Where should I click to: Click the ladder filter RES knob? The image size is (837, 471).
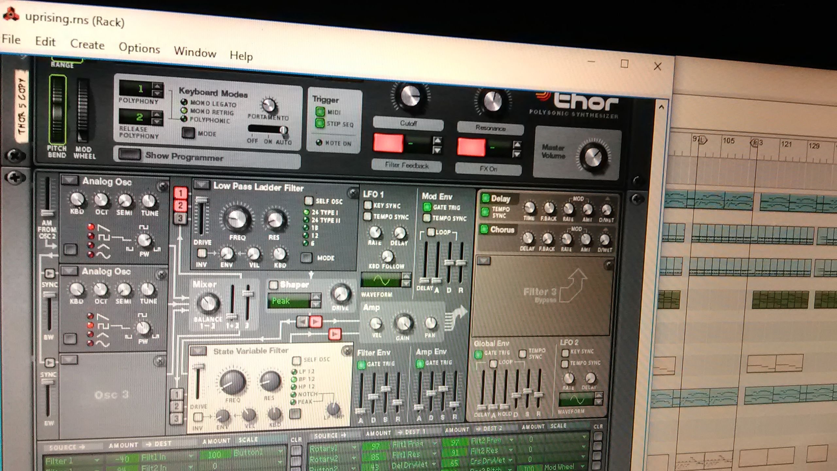coord(275,220)
